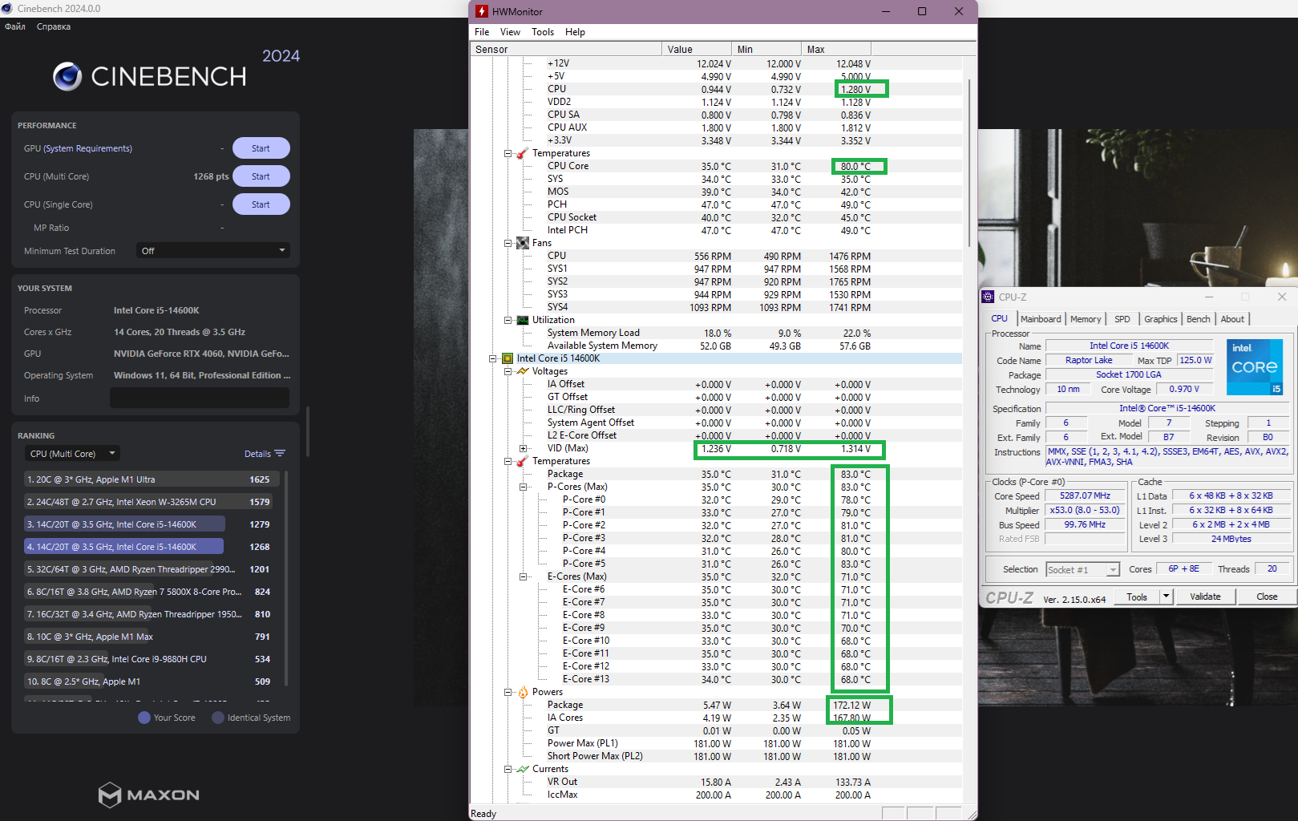1298x821 pixels.
Task: Click the MAXON logo in Cinebench
Action: tap(149, 795)
